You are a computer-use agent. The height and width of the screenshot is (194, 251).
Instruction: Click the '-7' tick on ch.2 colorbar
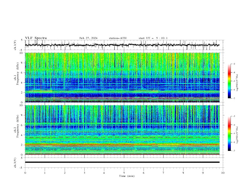[234, 151]
